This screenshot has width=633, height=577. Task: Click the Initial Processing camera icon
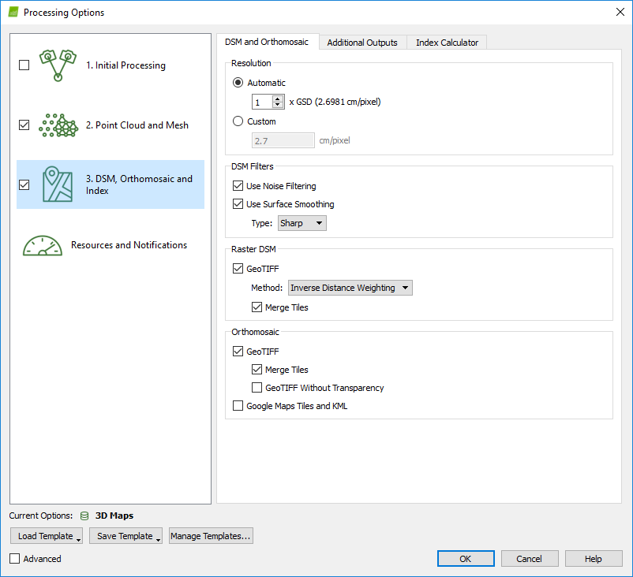point(58,65)
